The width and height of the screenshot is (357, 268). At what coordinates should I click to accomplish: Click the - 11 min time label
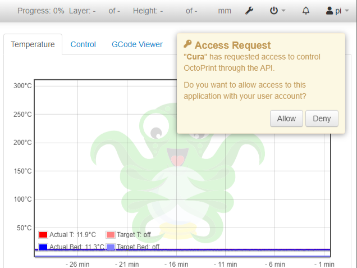click(x=226, y=265)
